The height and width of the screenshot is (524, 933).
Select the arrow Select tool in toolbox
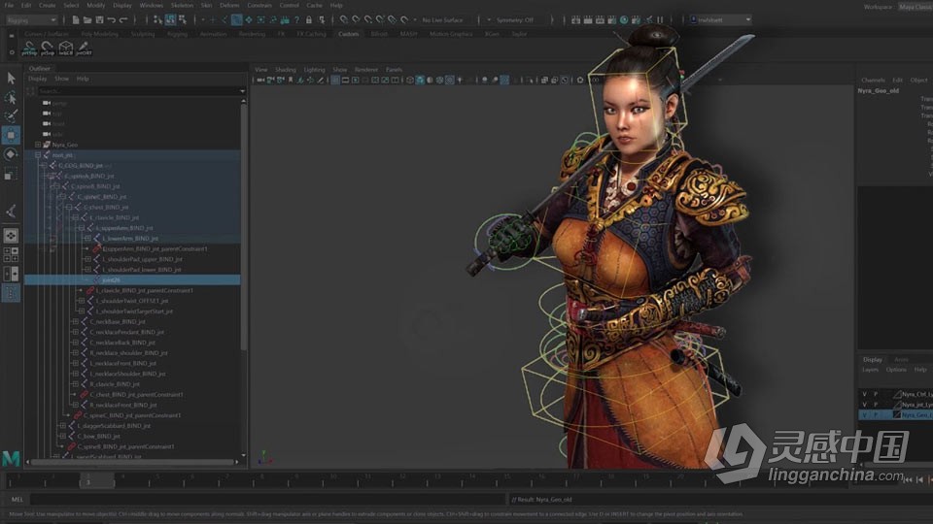pos(11,78)
